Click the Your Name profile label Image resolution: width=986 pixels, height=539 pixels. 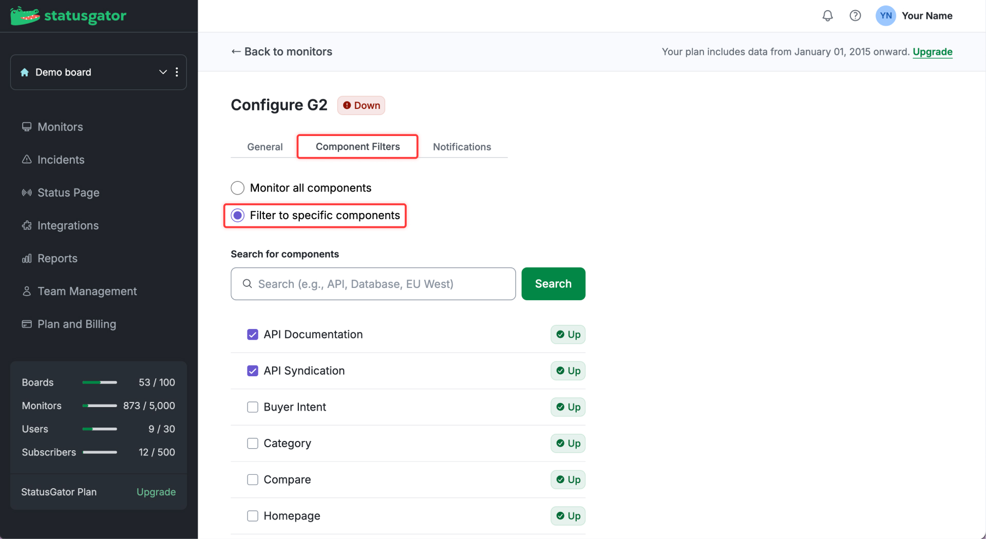point(927,16)
